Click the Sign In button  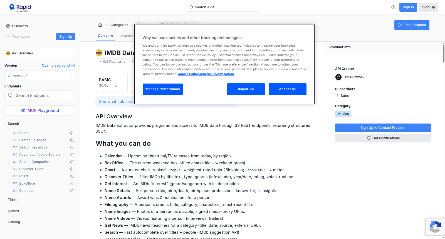point(408,7)
